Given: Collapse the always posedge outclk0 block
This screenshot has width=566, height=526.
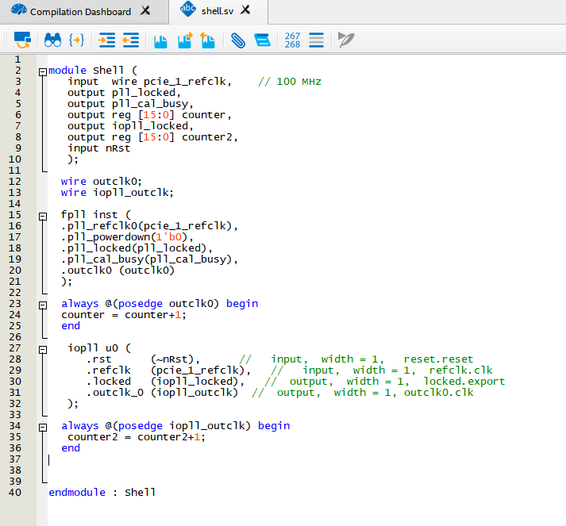Looking at the screenshot, I should coord(42,304).
